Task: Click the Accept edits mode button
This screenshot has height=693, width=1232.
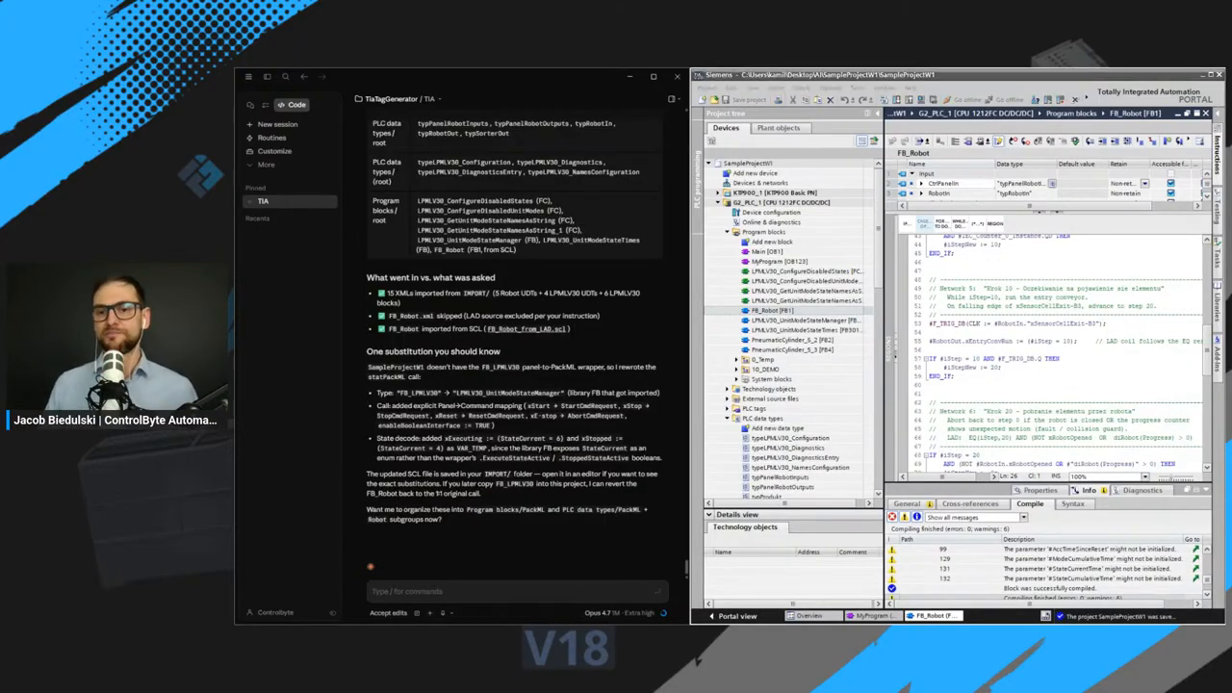Action: click(389, 613)
